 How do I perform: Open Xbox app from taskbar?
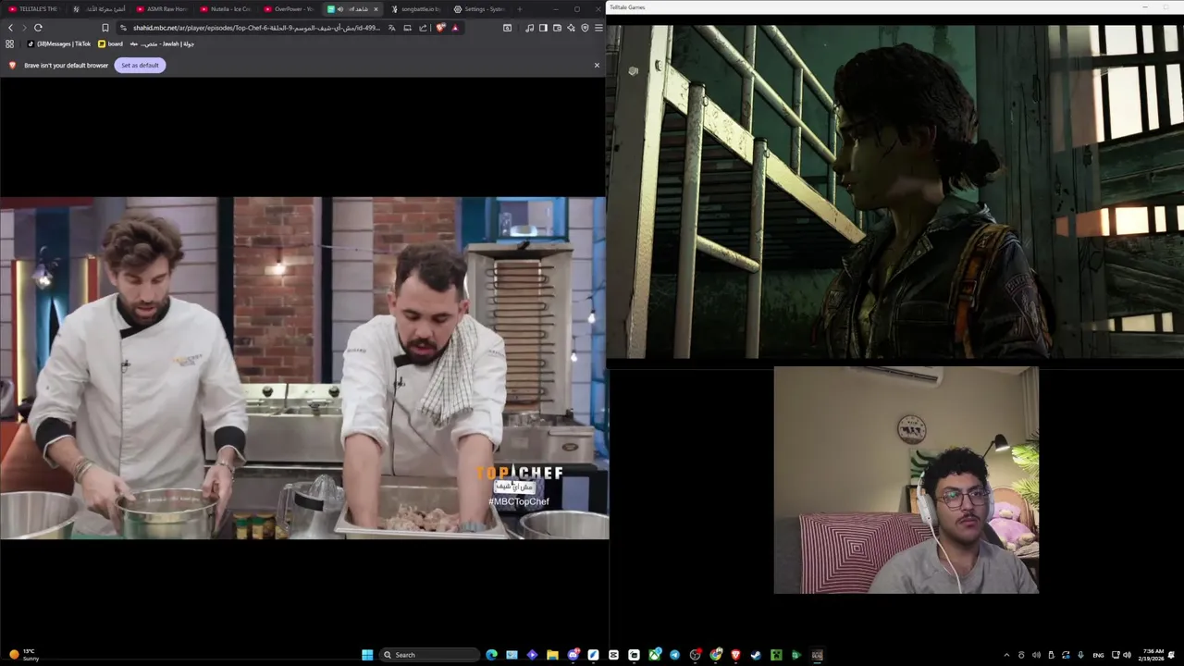tap(655, 655)
